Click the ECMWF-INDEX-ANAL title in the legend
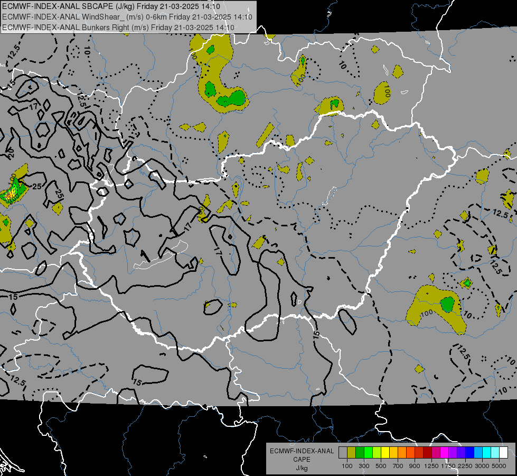This screenshot has width=517, height=476. coord(302,451)
